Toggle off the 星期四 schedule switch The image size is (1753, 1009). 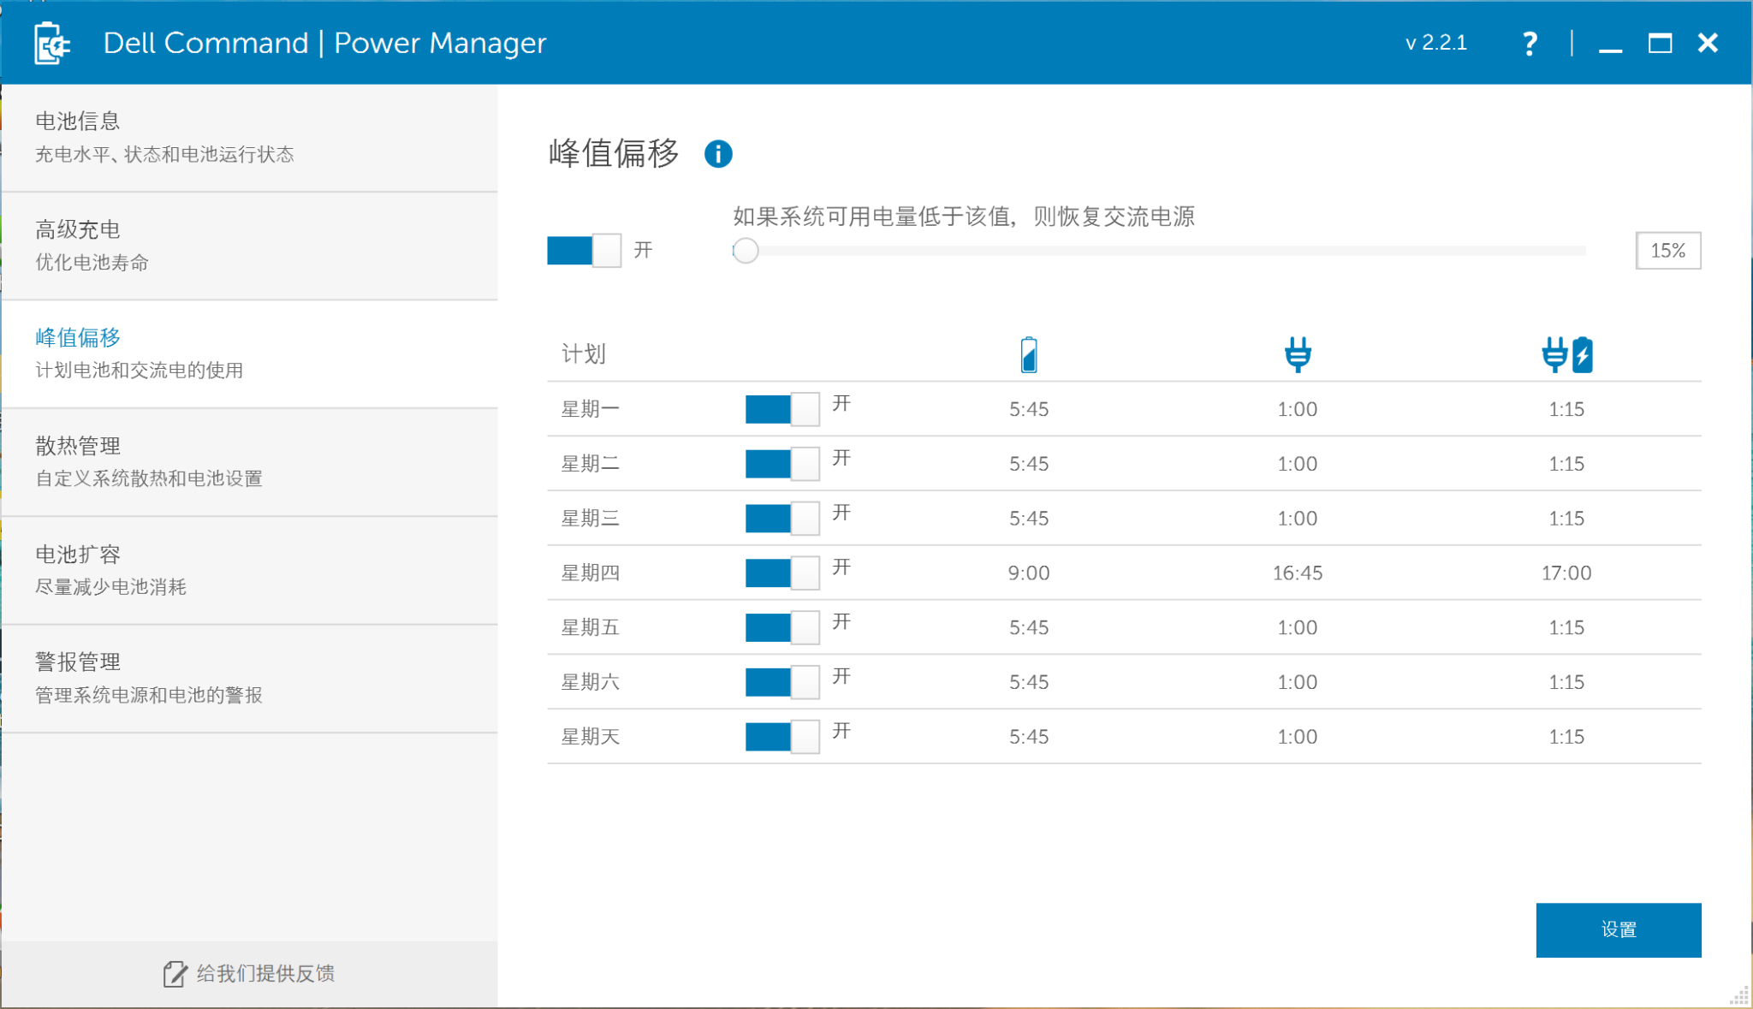tap(781, 573)
